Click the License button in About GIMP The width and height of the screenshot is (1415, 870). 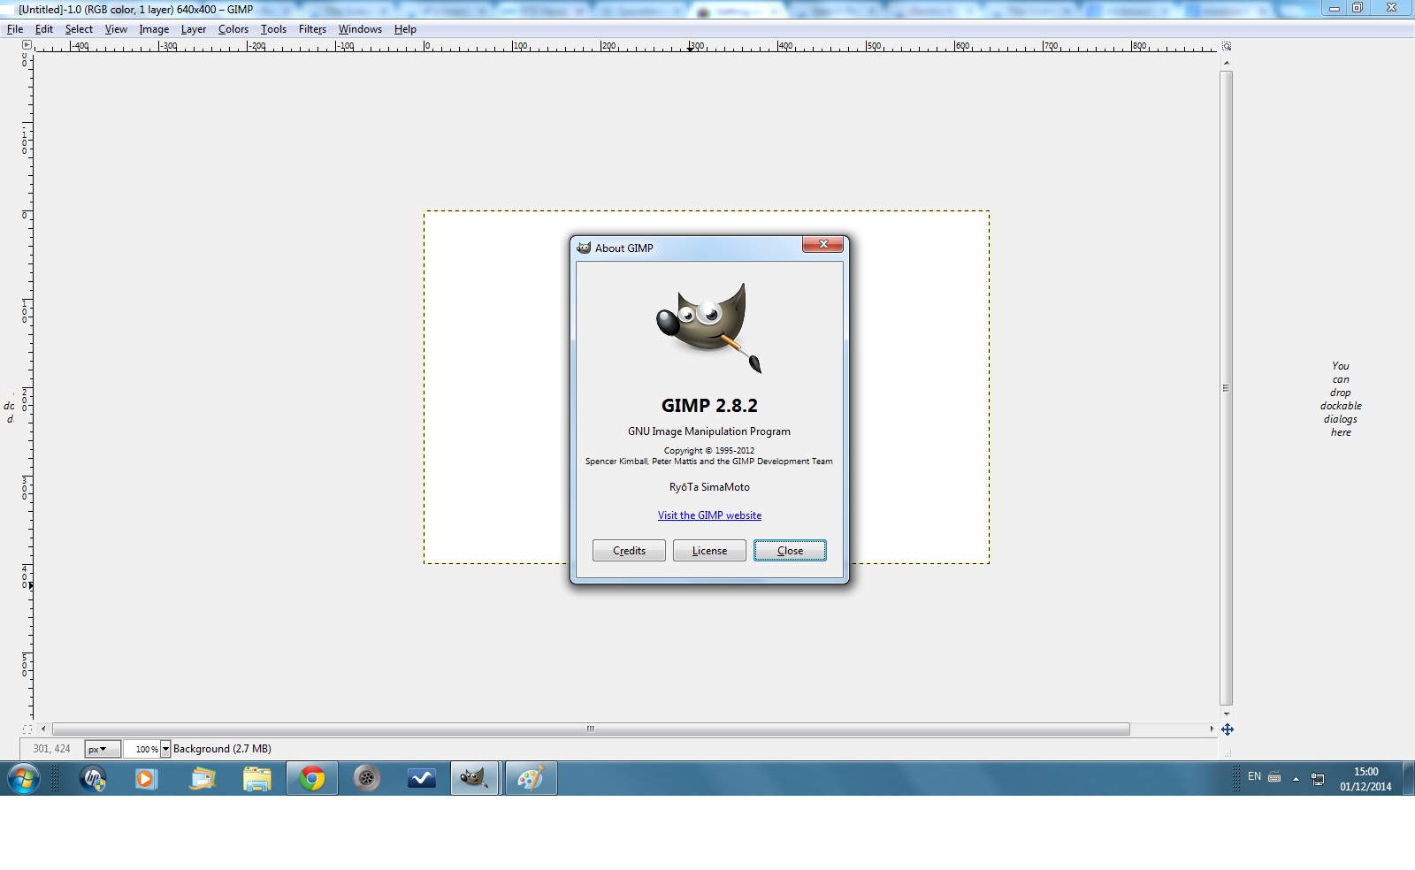point(709,551)
